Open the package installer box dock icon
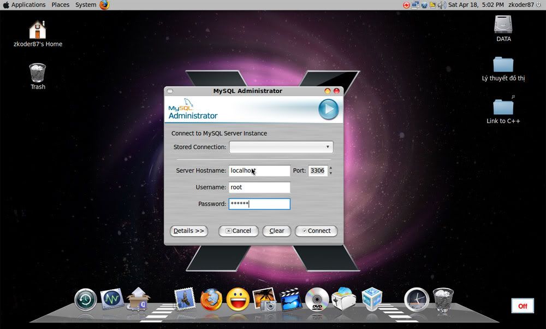The image size is (546, 329). [x=138, y=299]
